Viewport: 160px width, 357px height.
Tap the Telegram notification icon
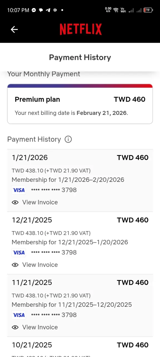[48, 10]
